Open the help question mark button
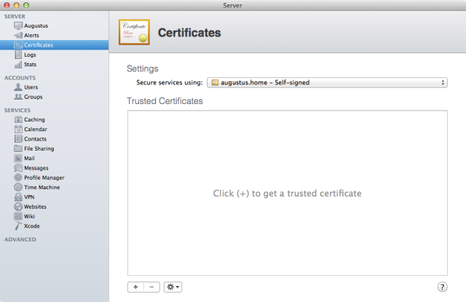Image resolution: width=466 pixels, height=302 pixels. pyautogui.click(x=441, y=287)
